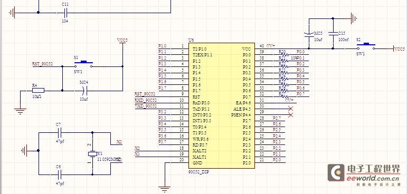Click pin name RD/P3.7
The height and width of the screenshot is (194, 407).
coord(201,145)
